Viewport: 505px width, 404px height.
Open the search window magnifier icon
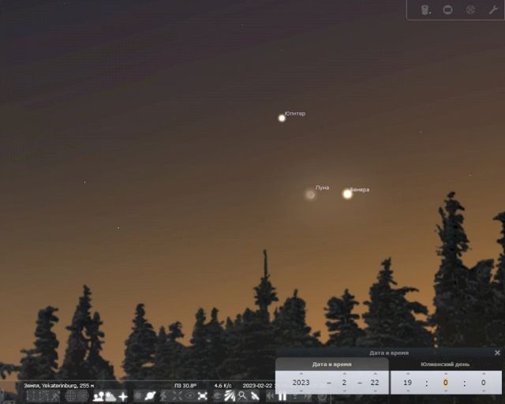[242, 396]
